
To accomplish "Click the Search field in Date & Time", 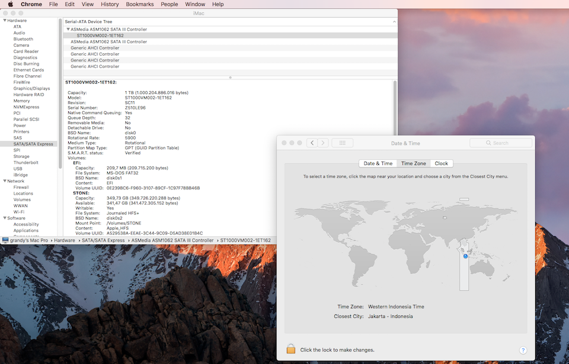I will coord(501,143).
